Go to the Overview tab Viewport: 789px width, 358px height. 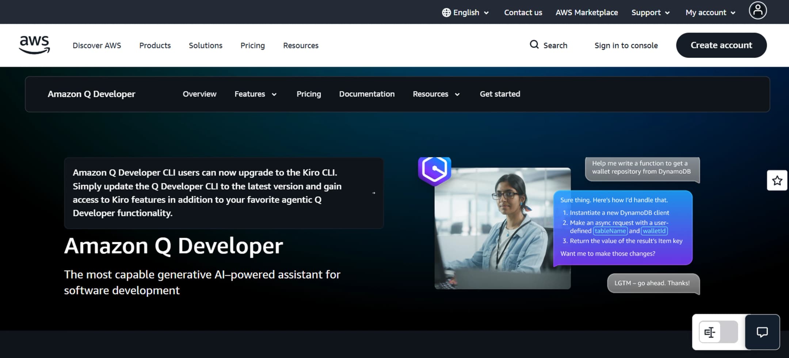tap(199, 94)
